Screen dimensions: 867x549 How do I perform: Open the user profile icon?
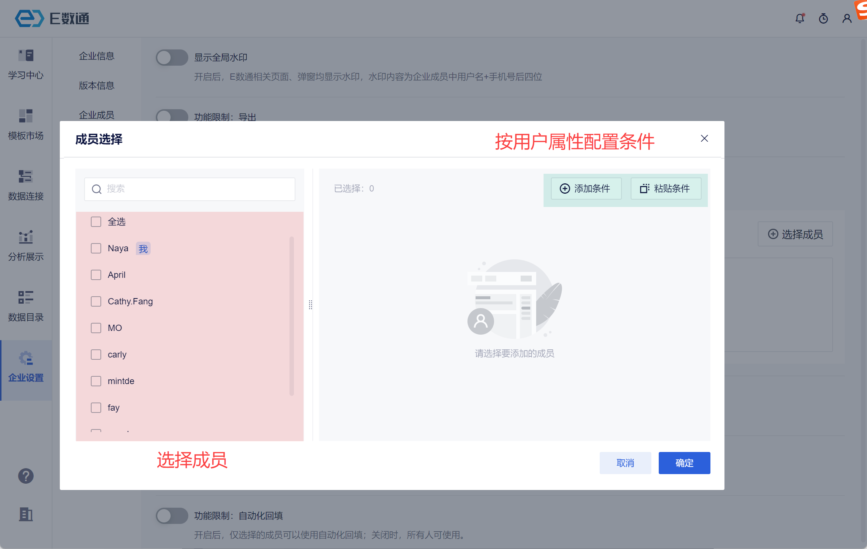pyautogui.click(x=847, y=18)
